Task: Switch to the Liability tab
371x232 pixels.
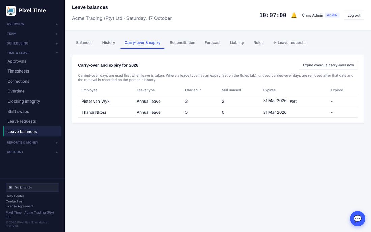Action: pyautogui.click(x=237, y=43)
